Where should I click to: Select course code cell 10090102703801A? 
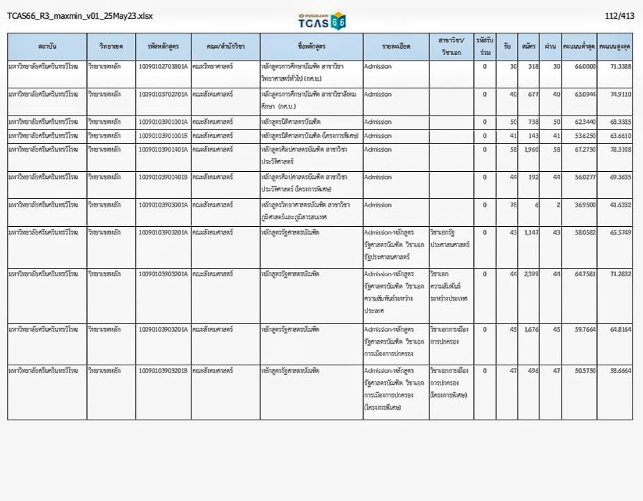click(163, 66)
